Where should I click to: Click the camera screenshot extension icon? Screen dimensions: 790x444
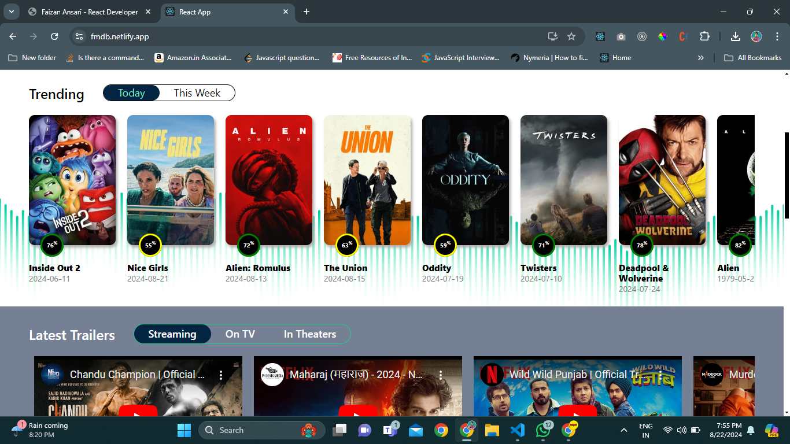click(621, 36)
